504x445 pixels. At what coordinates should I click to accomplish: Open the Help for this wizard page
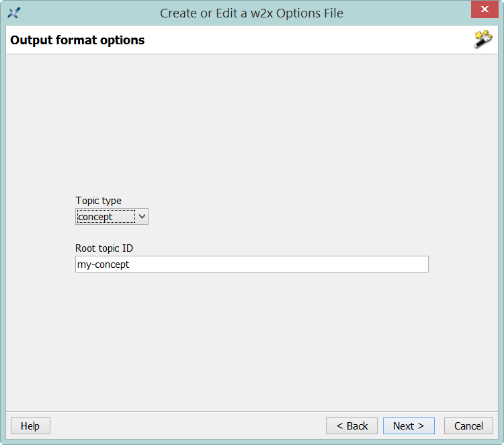click(30, 426)
